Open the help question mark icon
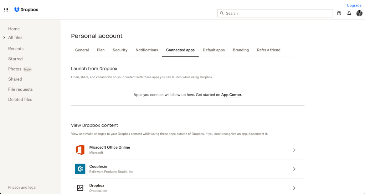This screenshot has height=194, width=365. point(339,13)
